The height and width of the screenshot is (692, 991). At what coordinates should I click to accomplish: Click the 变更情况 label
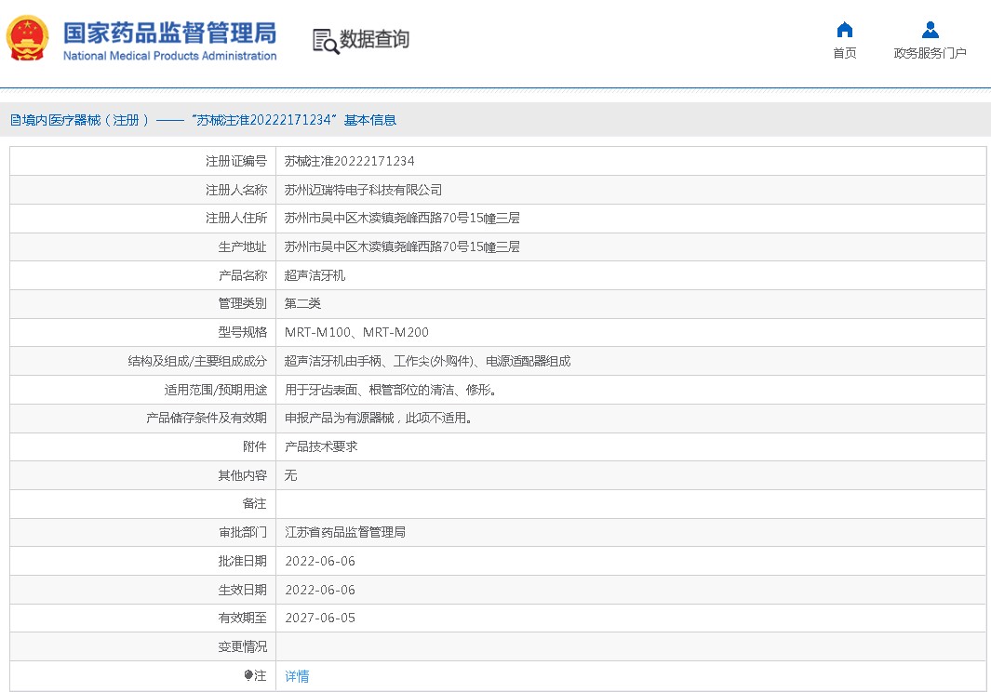point(243,646)
